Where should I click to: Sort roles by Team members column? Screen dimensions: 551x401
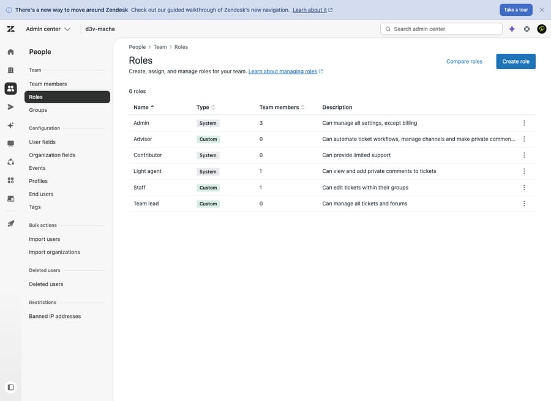(282, 108)
